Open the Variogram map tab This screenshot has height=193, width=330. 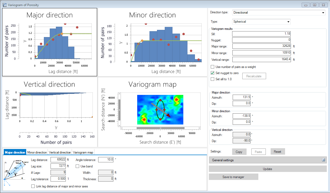click(83, 152)
